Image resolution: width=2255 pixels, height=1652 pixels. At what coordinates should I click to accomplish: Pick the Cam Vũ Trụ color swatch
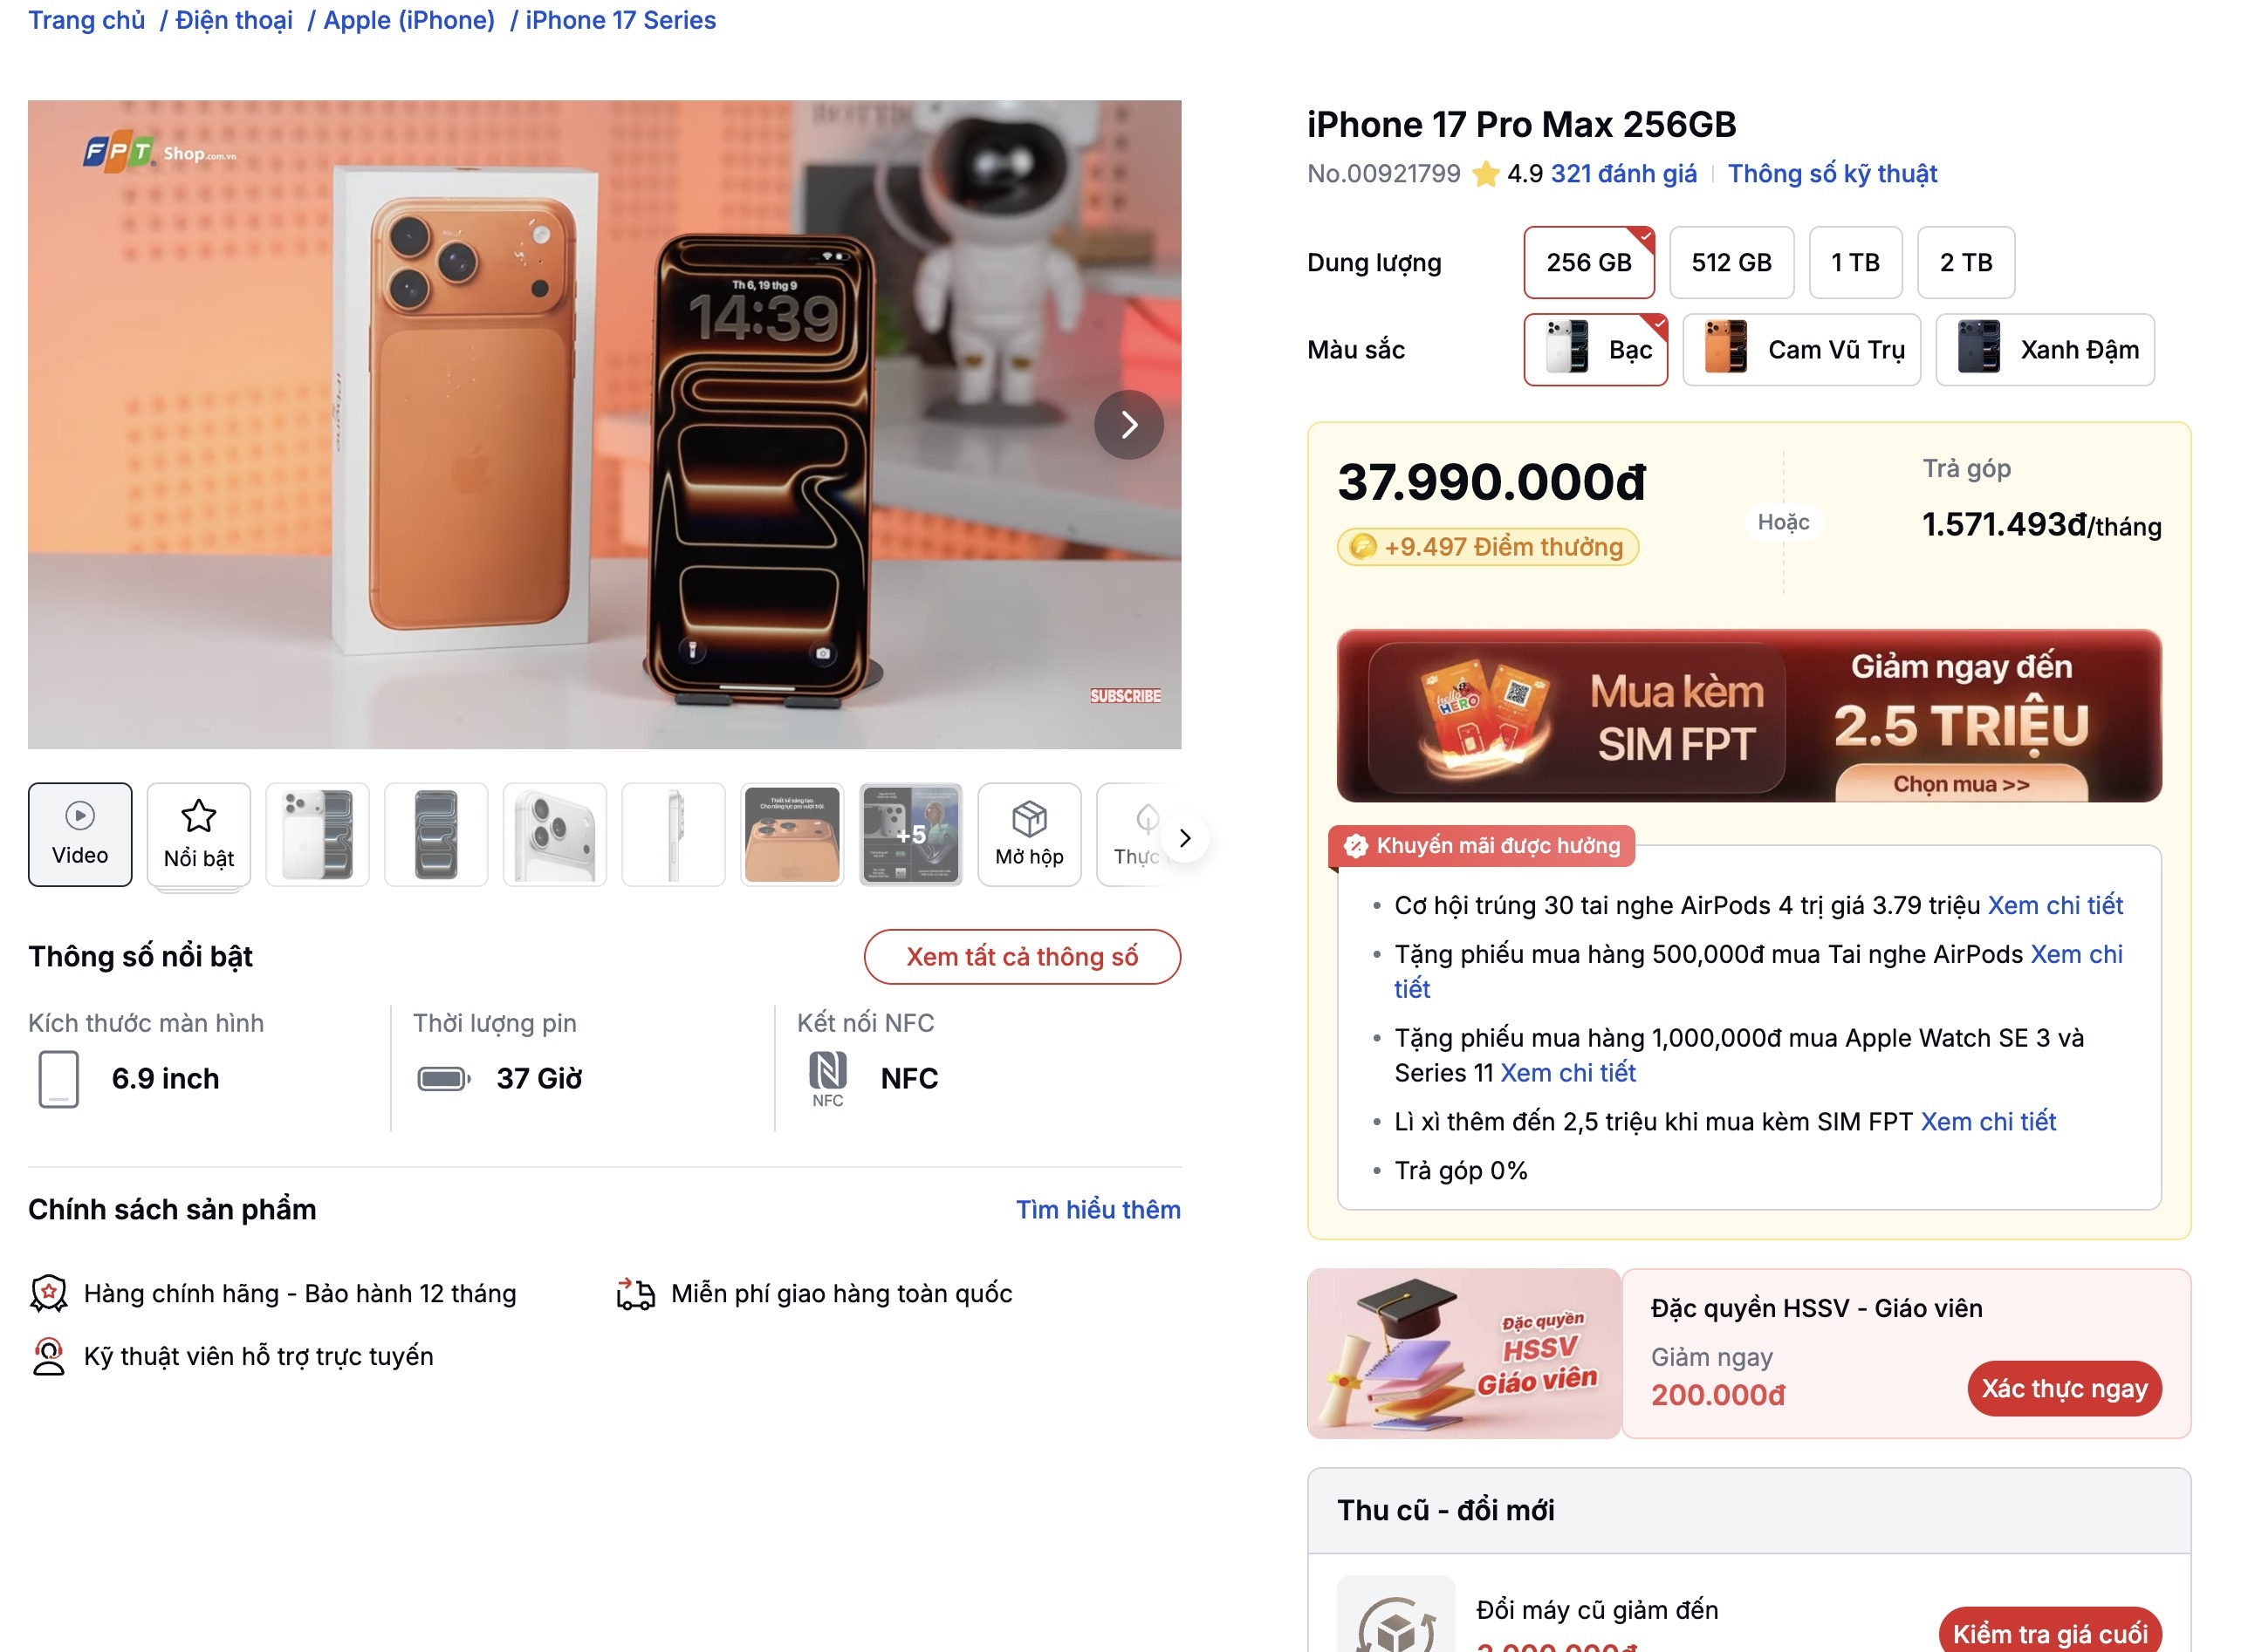coord(1801,350)
